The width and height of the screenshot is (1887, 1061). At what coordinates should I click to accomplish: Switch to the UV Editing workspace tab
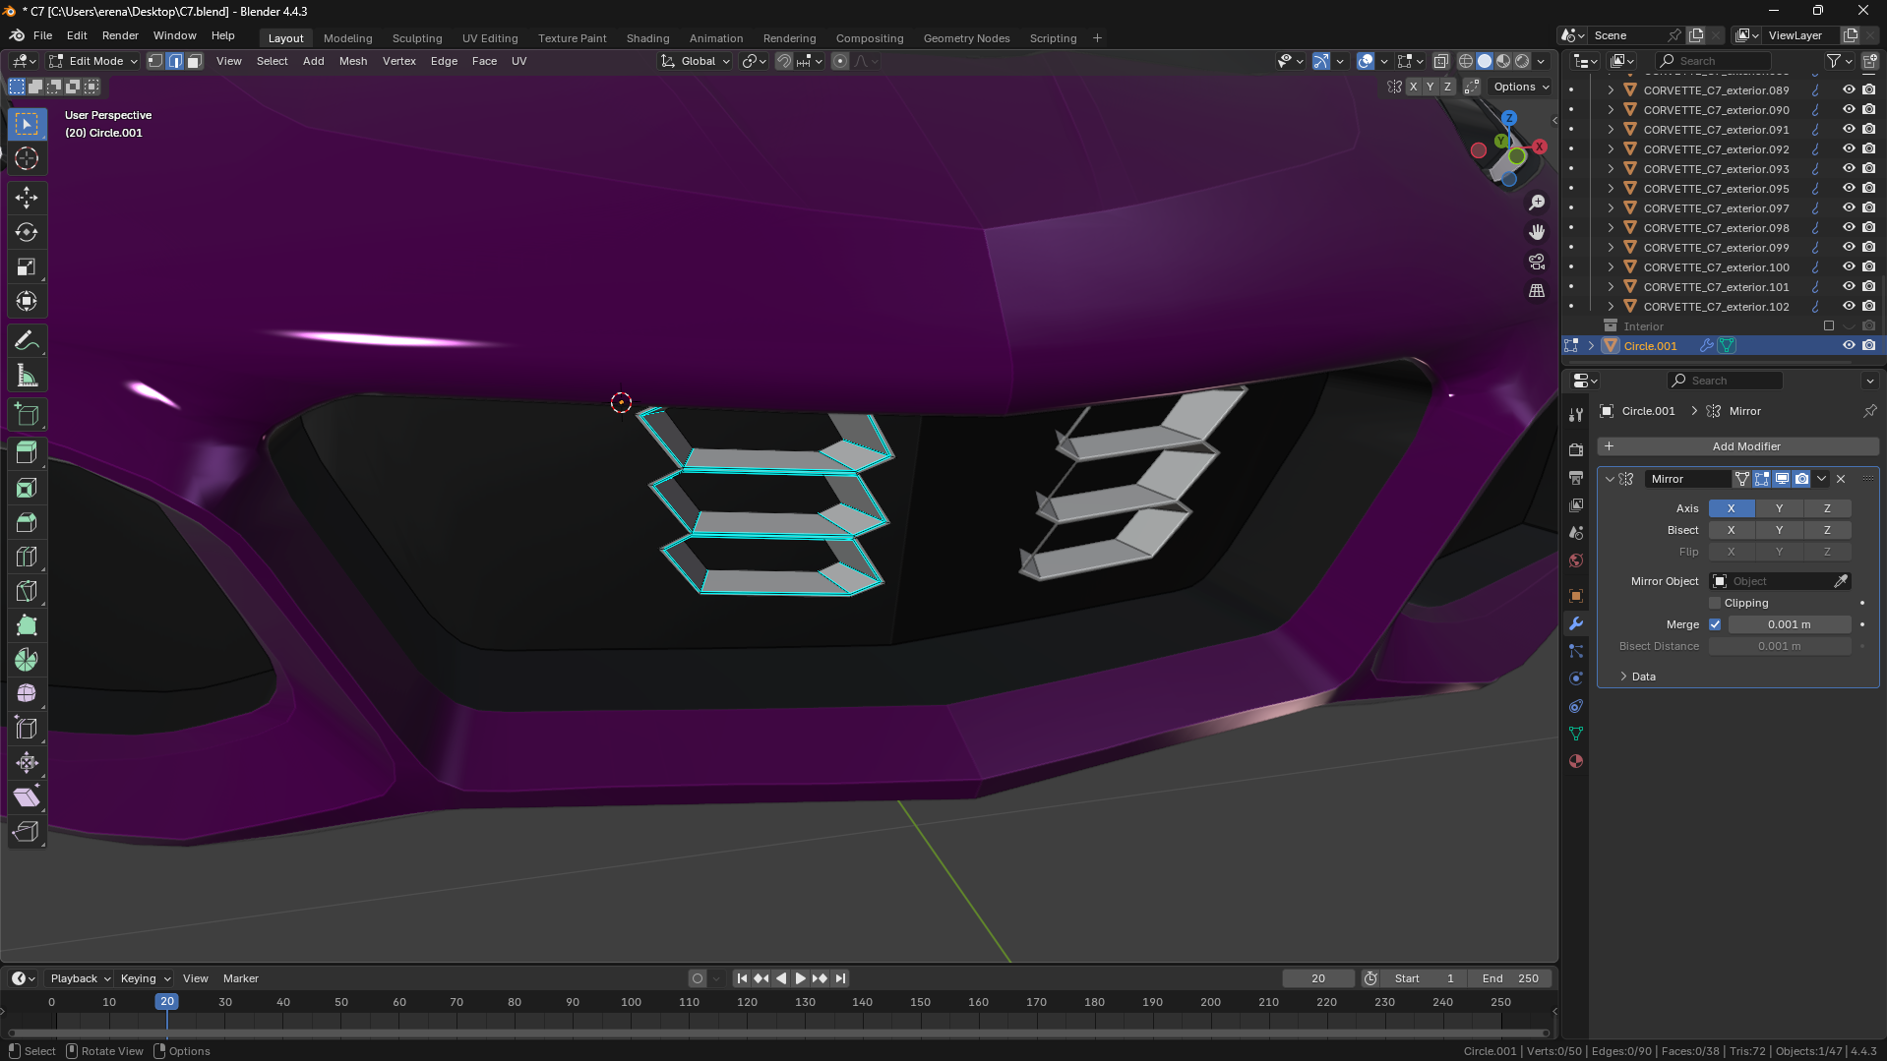pyautogui.click(x=490, y=38)
